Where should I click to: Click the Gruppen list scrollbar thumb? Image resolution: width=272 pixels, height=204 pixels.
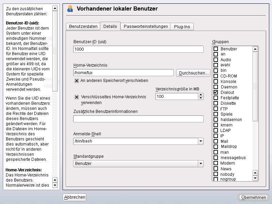click(x=255, y=86)
